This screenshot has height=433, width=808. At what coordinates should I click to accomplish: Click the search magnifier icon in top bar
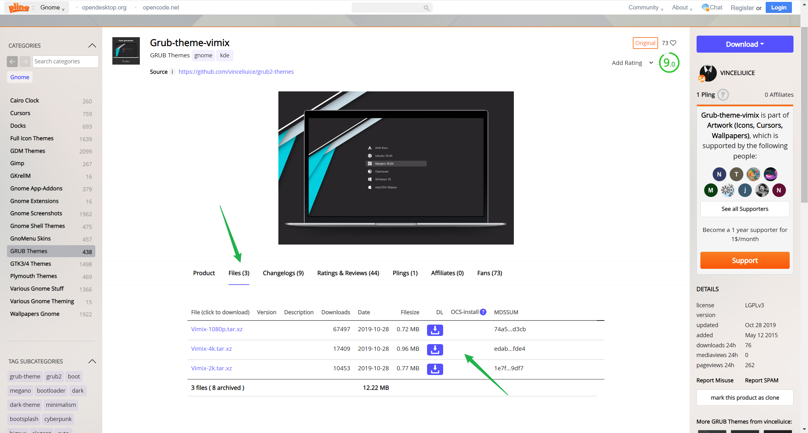click(x=426, y=8)
